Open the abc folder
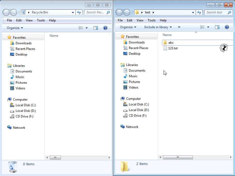This screenshot has width=235, height=176. [x=171, y=43]
